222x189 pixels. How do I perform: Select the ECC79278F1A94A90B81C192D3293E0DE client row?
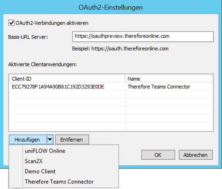coord(111,87)
